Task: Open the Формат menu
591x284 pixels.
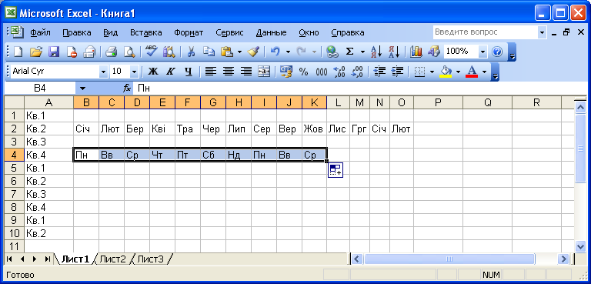Action: [x=189, y=33]
